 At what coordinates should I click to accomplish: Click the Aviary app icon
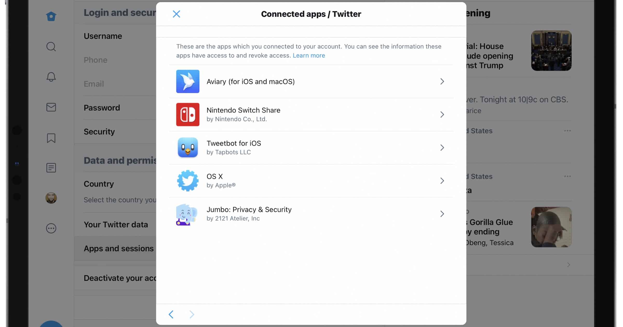(x=188, y=81)
